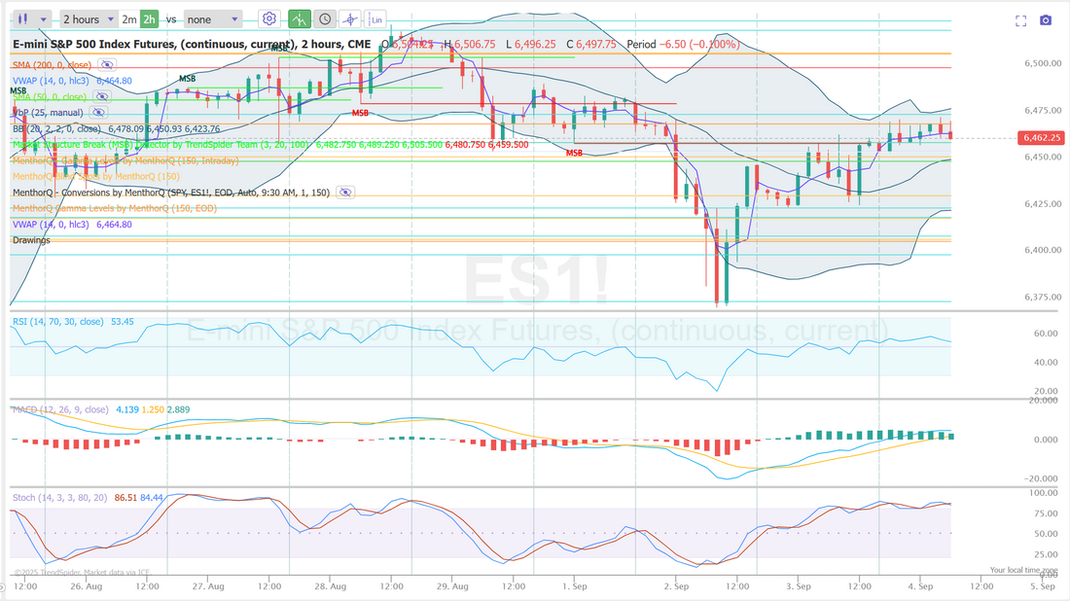Click the RSI indicator label
1070x601 pixels.
pos(56,321)
